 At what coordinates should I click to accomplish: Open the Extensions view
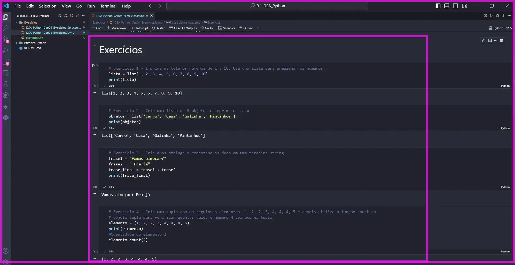coord(6,62)
